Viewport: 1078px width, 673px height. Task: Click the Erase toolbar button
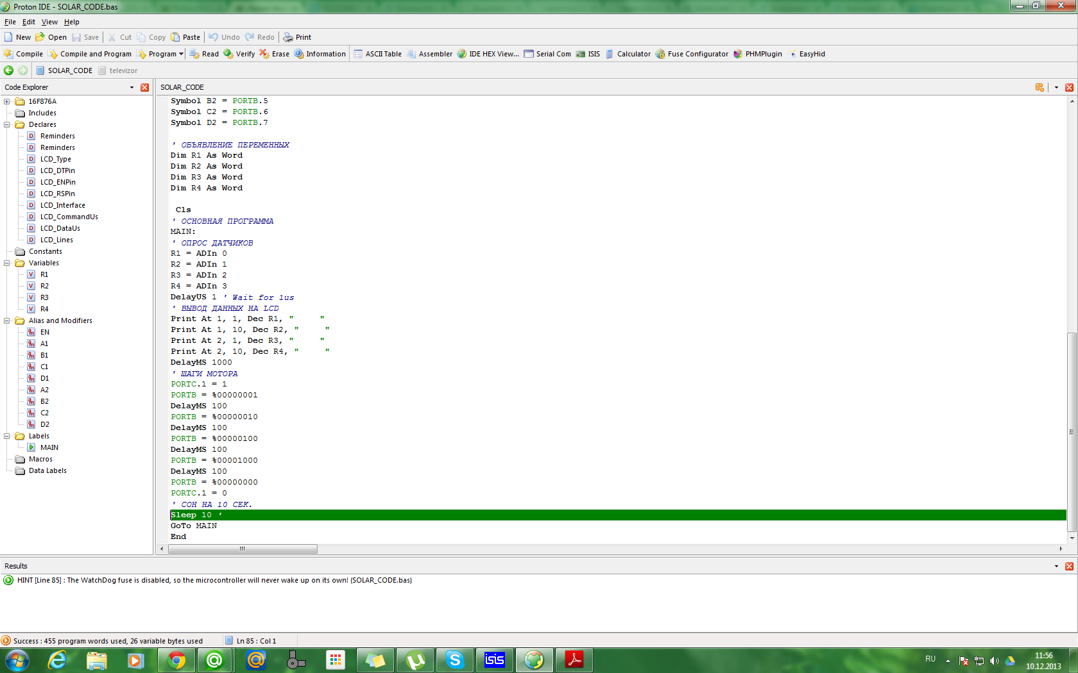coord(274,54)
